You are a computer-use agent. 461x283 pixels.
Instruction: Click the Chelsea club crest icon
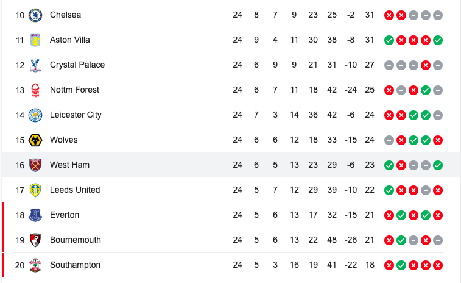point(35,15)
